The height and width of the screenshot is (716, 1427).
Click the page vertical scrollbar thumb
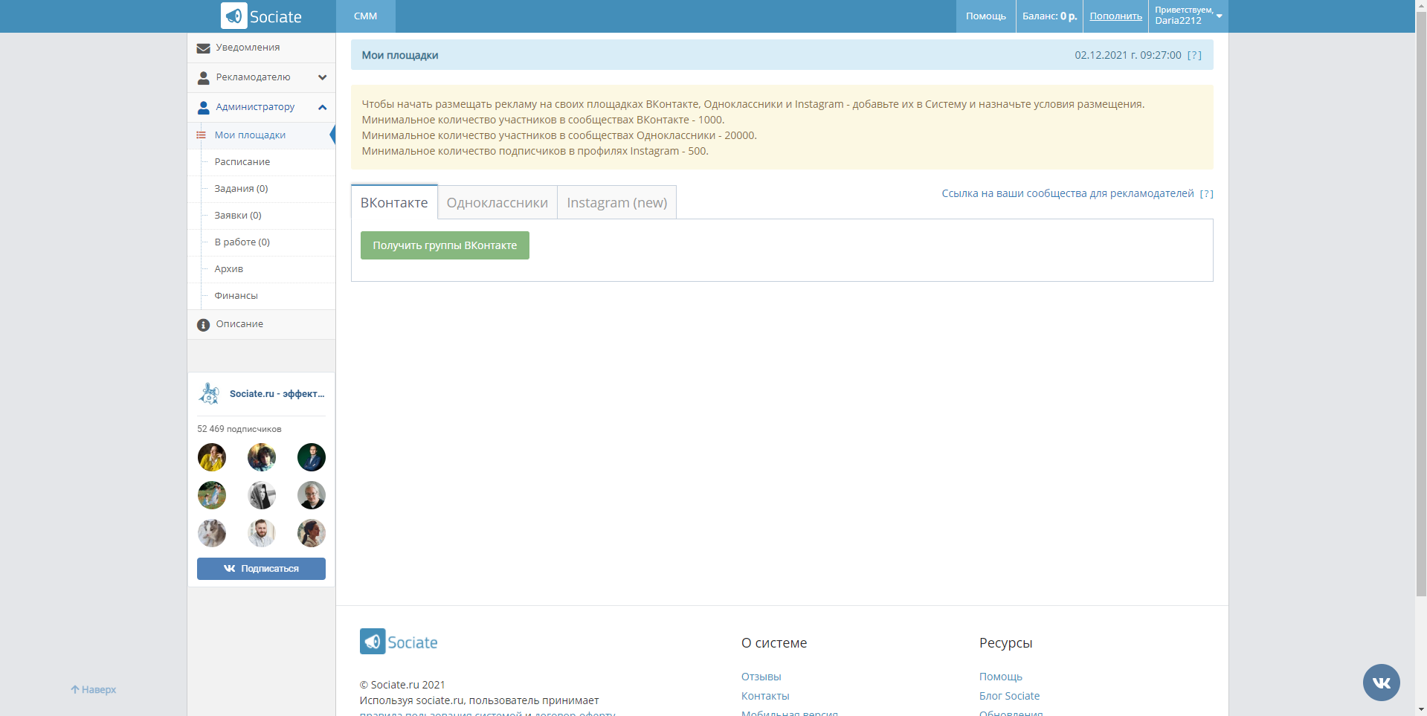point(1421,303)
